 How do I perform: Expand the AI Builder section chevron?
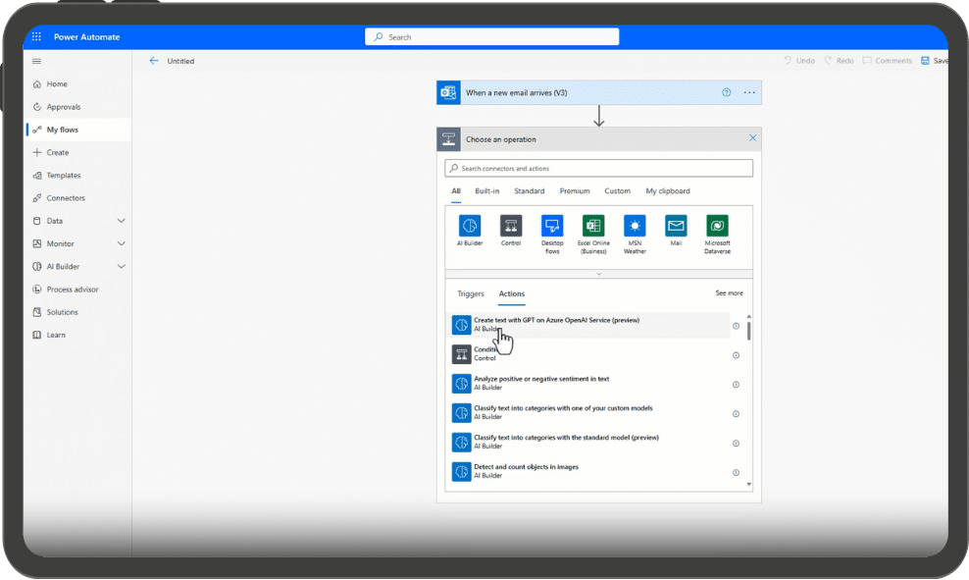122,267
